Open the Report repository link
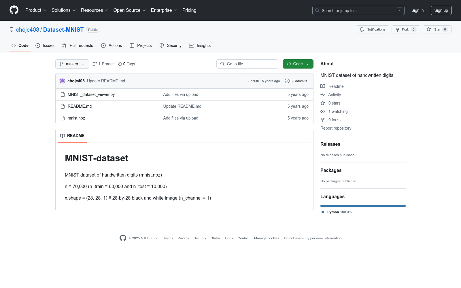This screenshot has height=288, width=461. pos(336,128)
